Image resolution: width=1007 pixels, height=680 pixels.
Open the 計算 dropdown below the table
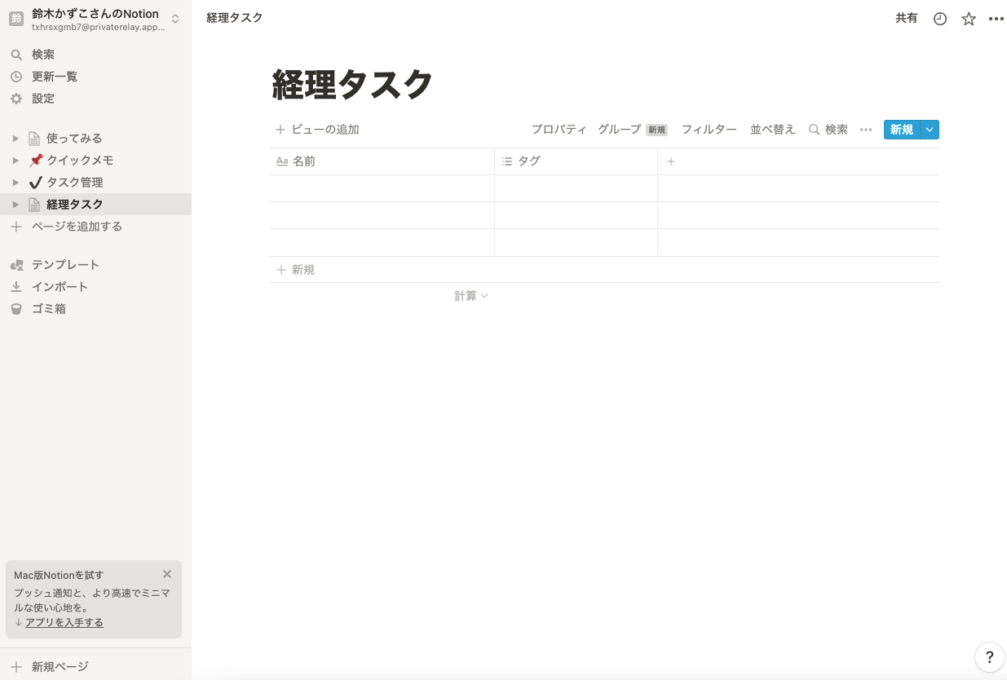pos(471,296)
